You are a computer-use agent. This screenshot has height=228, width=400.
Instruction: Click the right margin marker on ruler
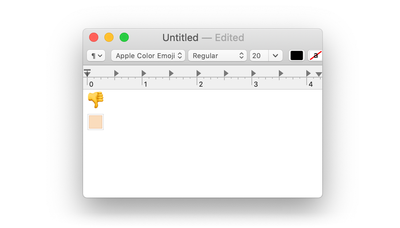coord(318,74)
